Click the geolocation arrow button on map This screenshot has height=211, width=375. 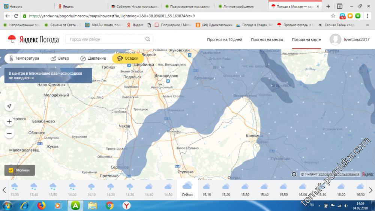point(9,106)
